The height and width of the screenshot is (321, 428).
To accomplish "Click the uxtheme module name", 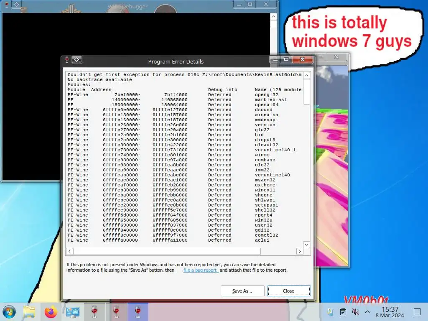I will (265, 185).
